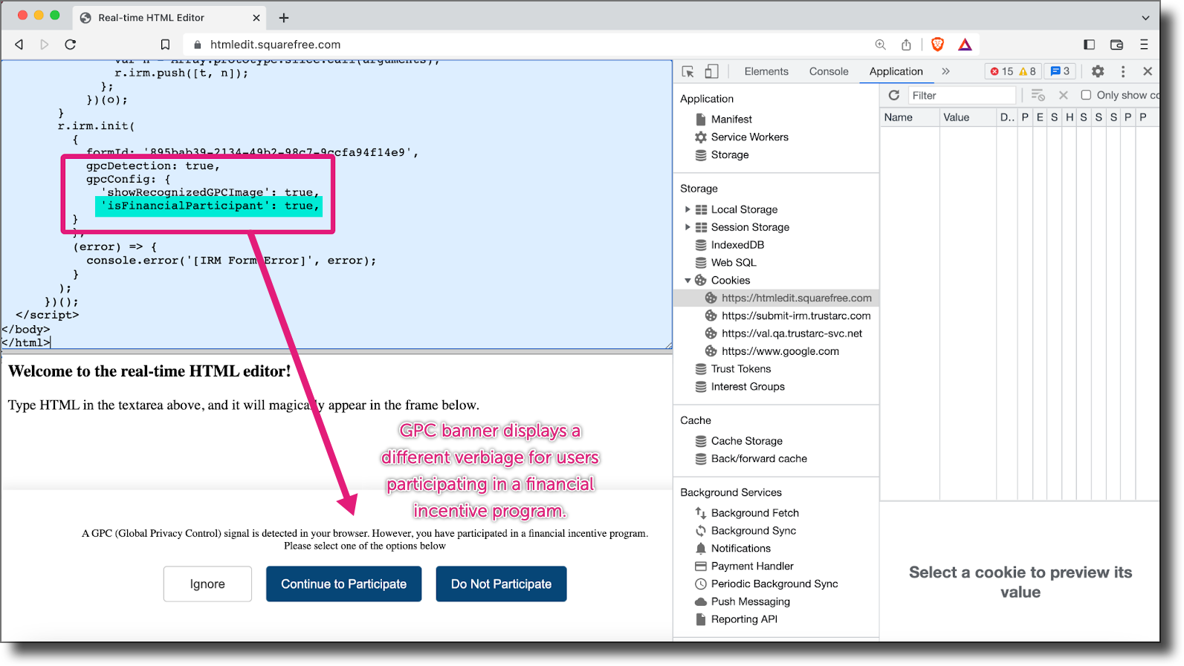This screenshot has height=666, width=1184.
Task: Open a new browser tab
Action: coord(284,18)
